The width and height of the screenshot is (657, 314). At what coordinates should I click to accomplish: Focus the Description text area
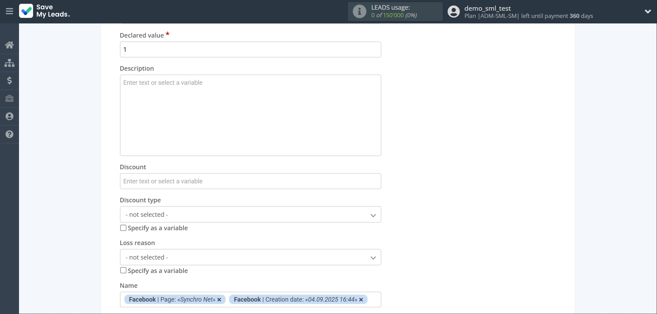tap(250, 115)
